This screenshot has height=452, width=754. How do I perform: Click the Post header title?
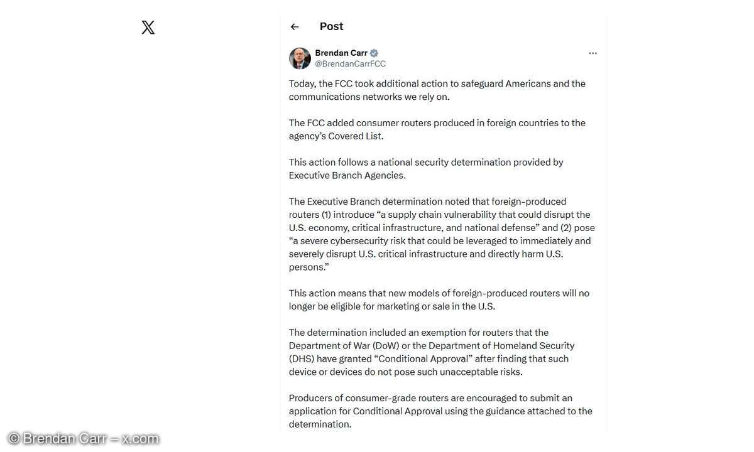coord(331,26)
